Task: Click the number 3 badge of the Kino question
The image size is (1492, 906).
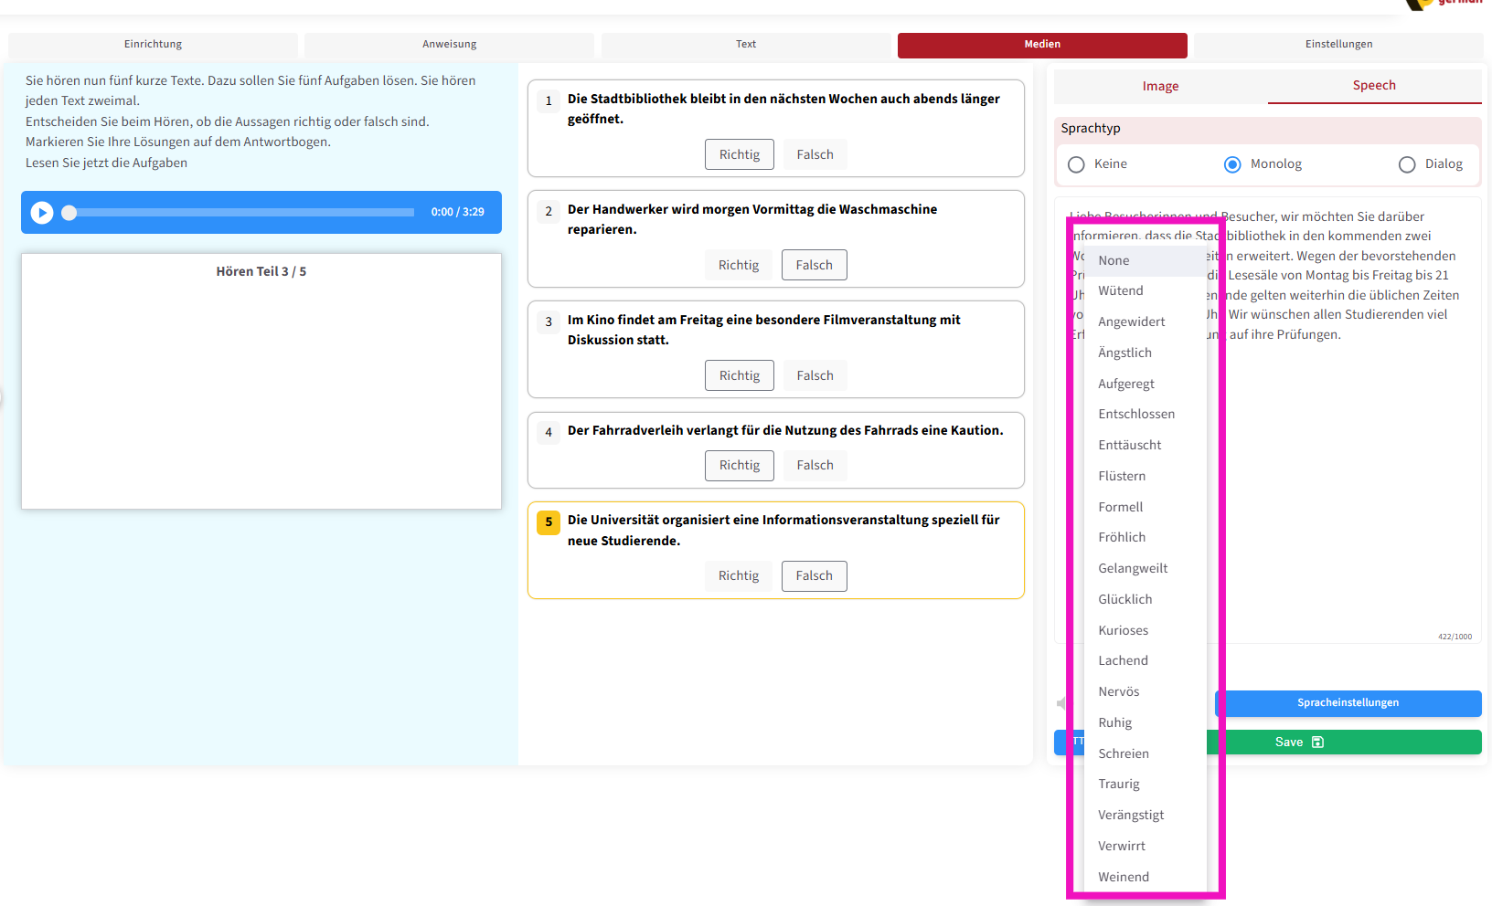Action: [549, 321]
